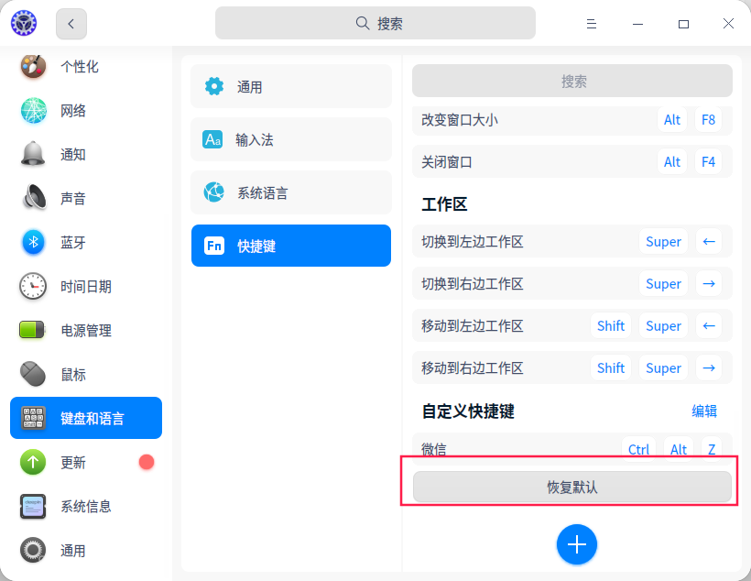
Task: Open 声音 sound settings
Action: point(86,198)
